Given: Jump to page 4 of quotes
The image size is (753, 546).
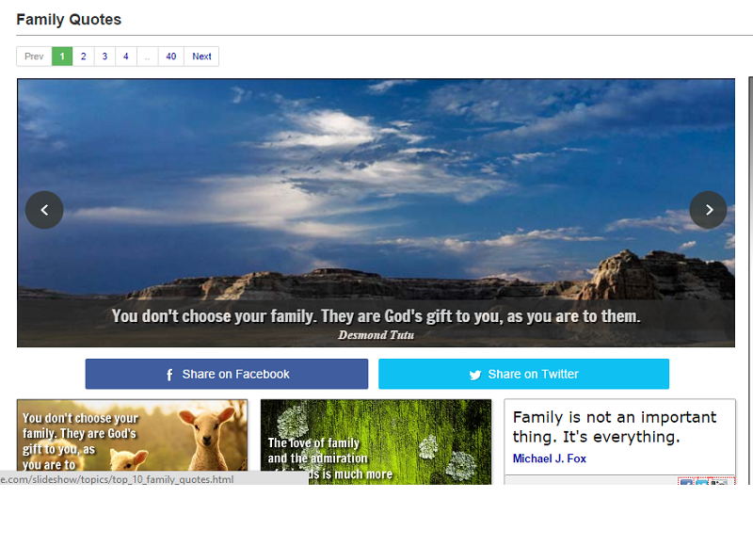Looking at the screenshot, I should 126,56.
